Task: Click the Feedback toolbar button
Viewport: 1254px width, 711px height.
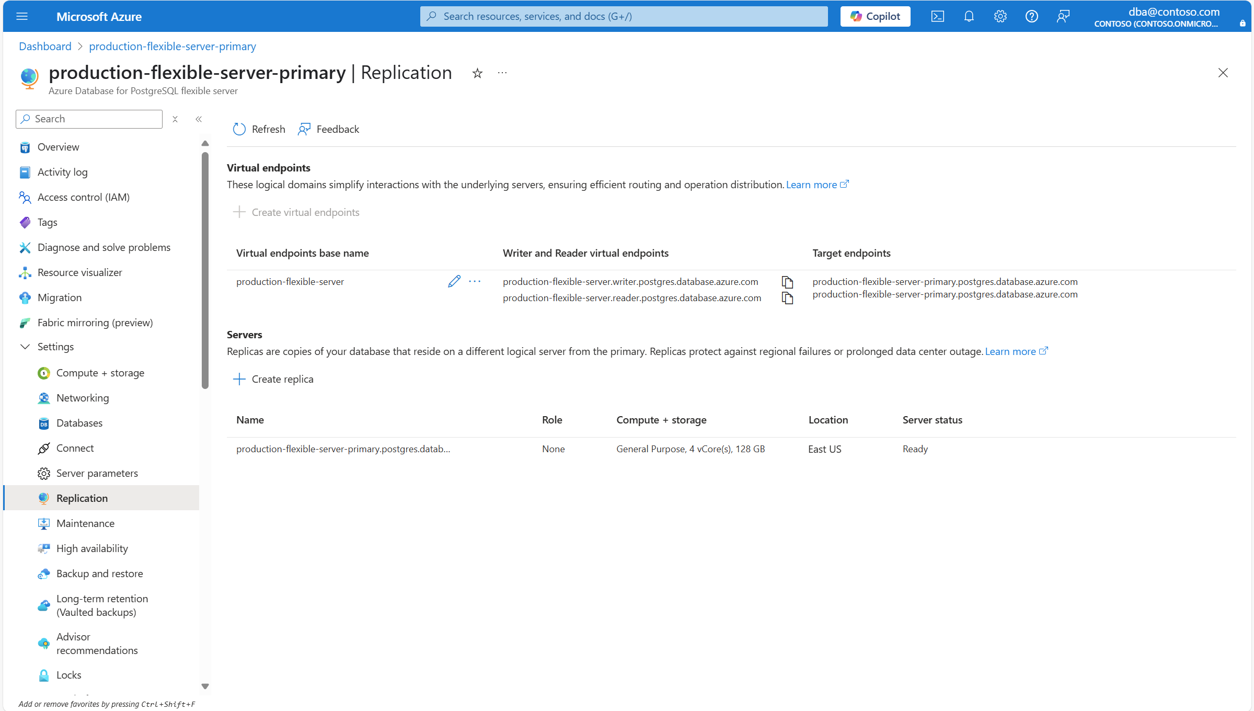Action: pyautogui.click(x=328, y=129)
